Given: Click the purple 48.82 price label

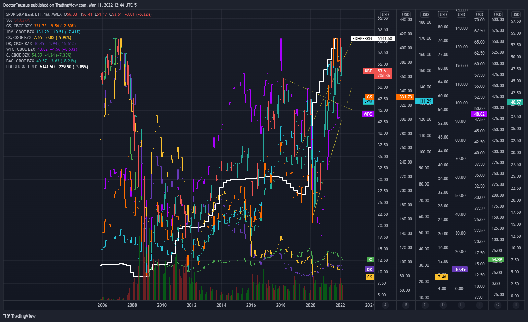Looking at the screenshot, I should pos(480,114).
